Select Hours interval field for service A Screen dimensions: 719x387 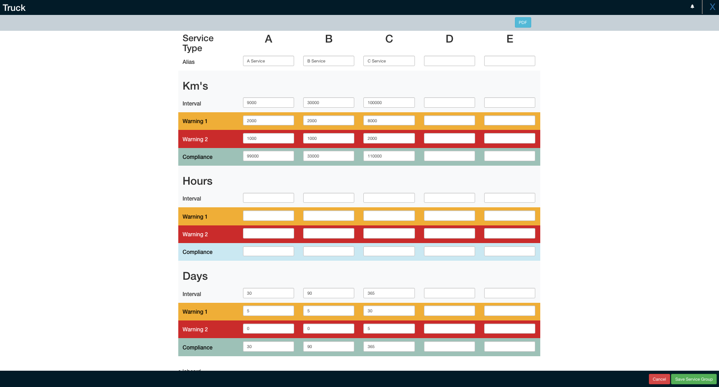[x=268, y=198]
